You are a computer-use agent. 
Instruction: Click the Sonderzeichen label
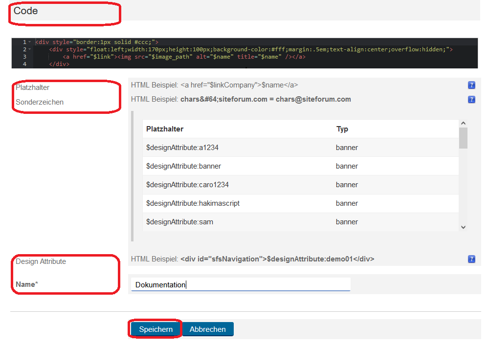click(x=40, y=102)
